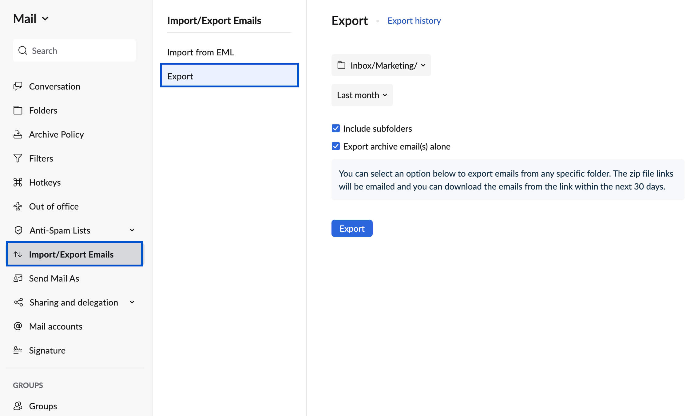This screenshot has width=698, height=416.
Task: Click the Export button to start export
Action: pos(352,228)
